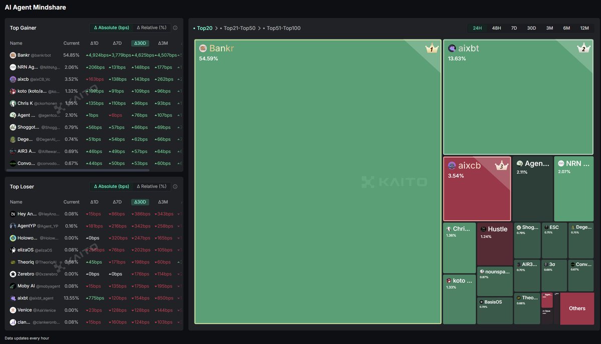Click the rank 2 crown on aixbt tile

pyautogui.click(x=583, y=48)
